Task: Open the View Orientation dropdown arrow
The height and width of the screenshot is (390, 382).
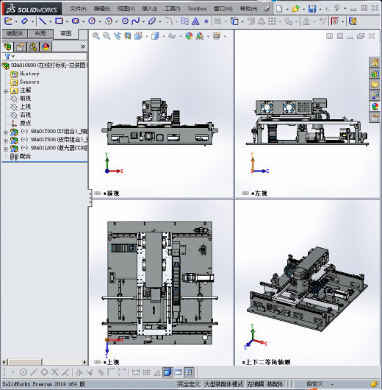Action: coord(146,37)
